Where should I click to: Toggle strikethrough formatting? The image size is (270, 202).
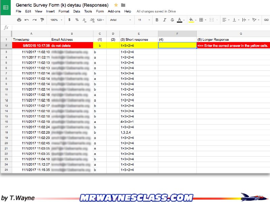tap(172, 20)
